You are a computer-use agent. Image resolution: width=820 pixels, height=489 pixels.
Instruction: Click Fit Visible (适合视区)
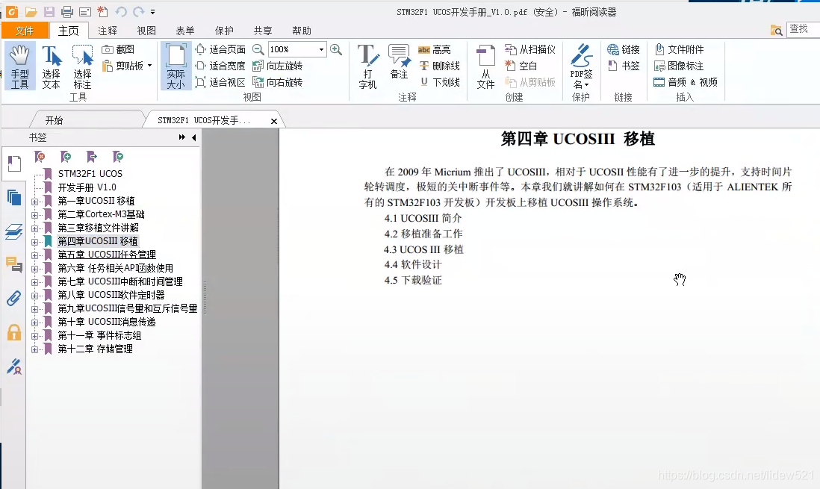(220, 82)
